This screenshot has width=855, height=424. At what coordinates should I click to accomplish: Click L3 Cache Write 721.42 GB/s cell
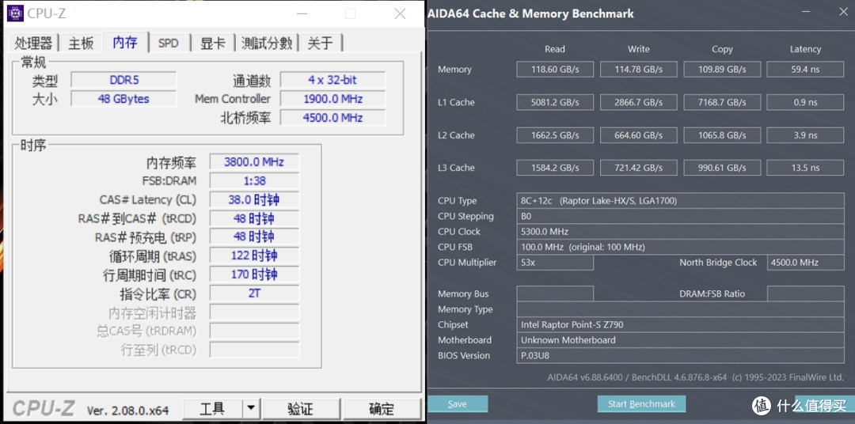pos(639,168)
